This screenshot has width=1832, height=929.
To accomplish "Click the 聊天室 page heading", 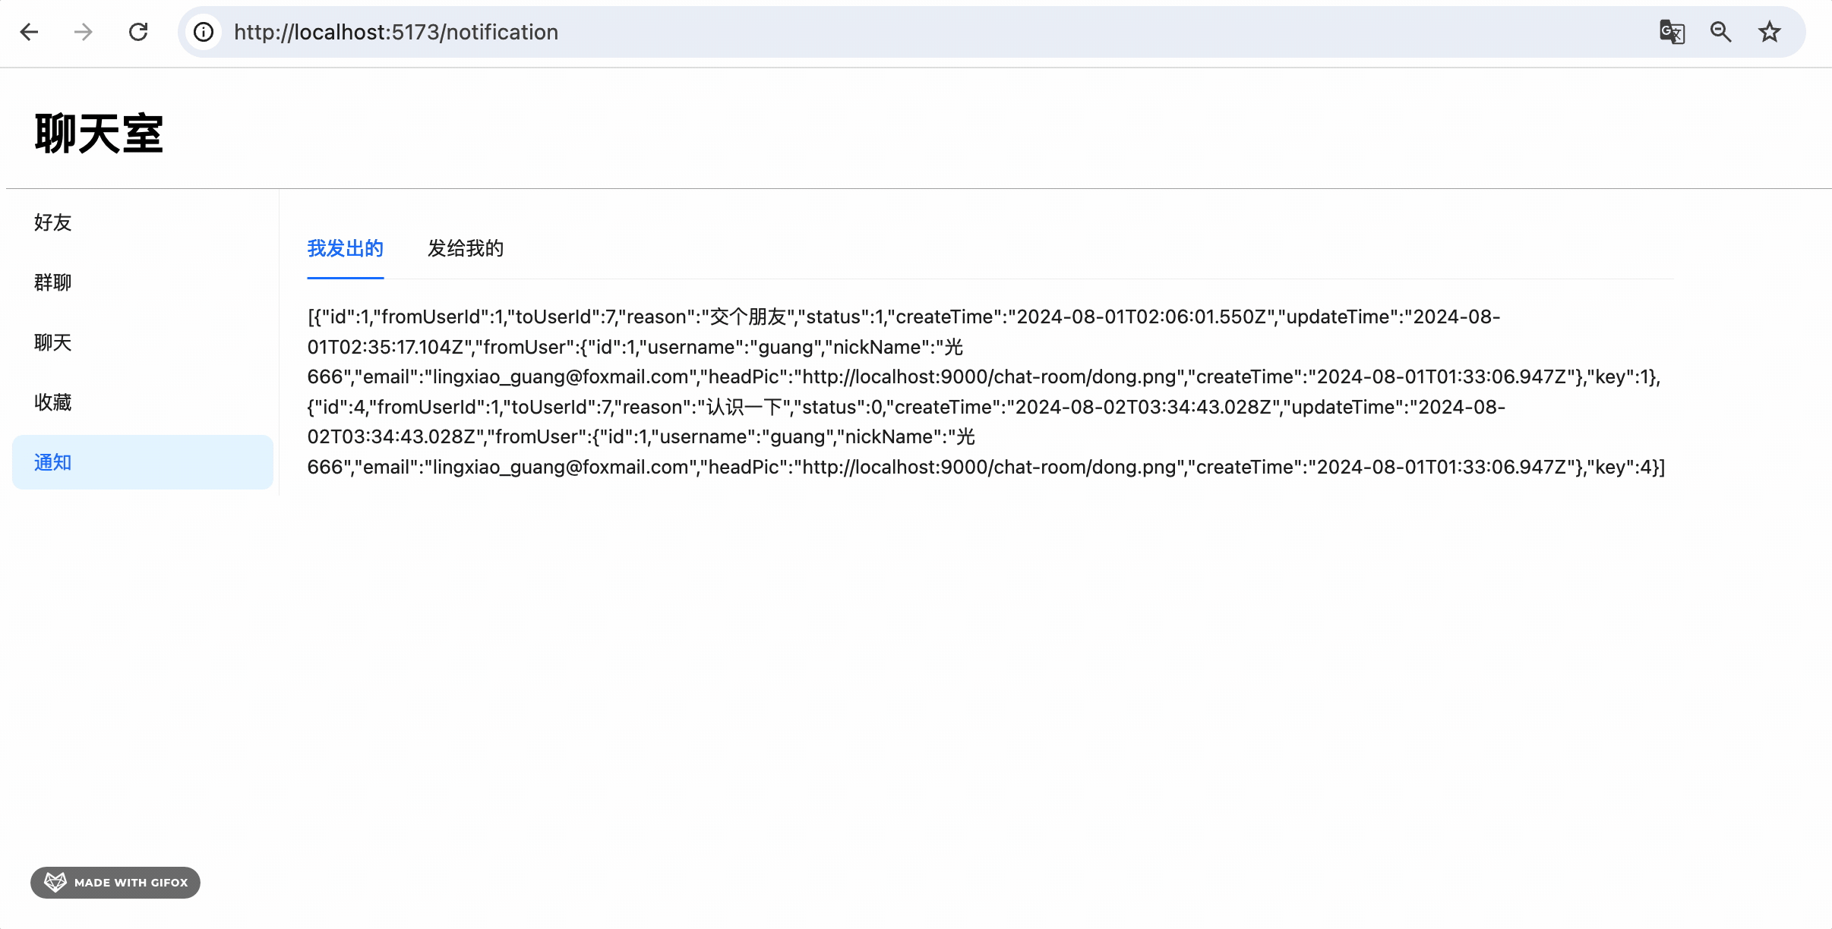I will (99, 134).
